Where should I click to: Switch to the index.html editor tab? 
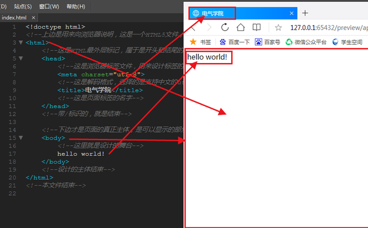tap(14, 18)
